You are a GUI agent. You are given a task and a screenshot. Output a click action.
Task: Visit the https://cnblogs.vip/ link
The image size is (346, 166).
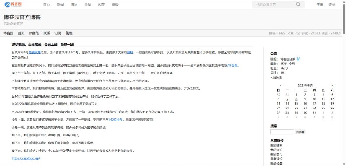point(26,158)
